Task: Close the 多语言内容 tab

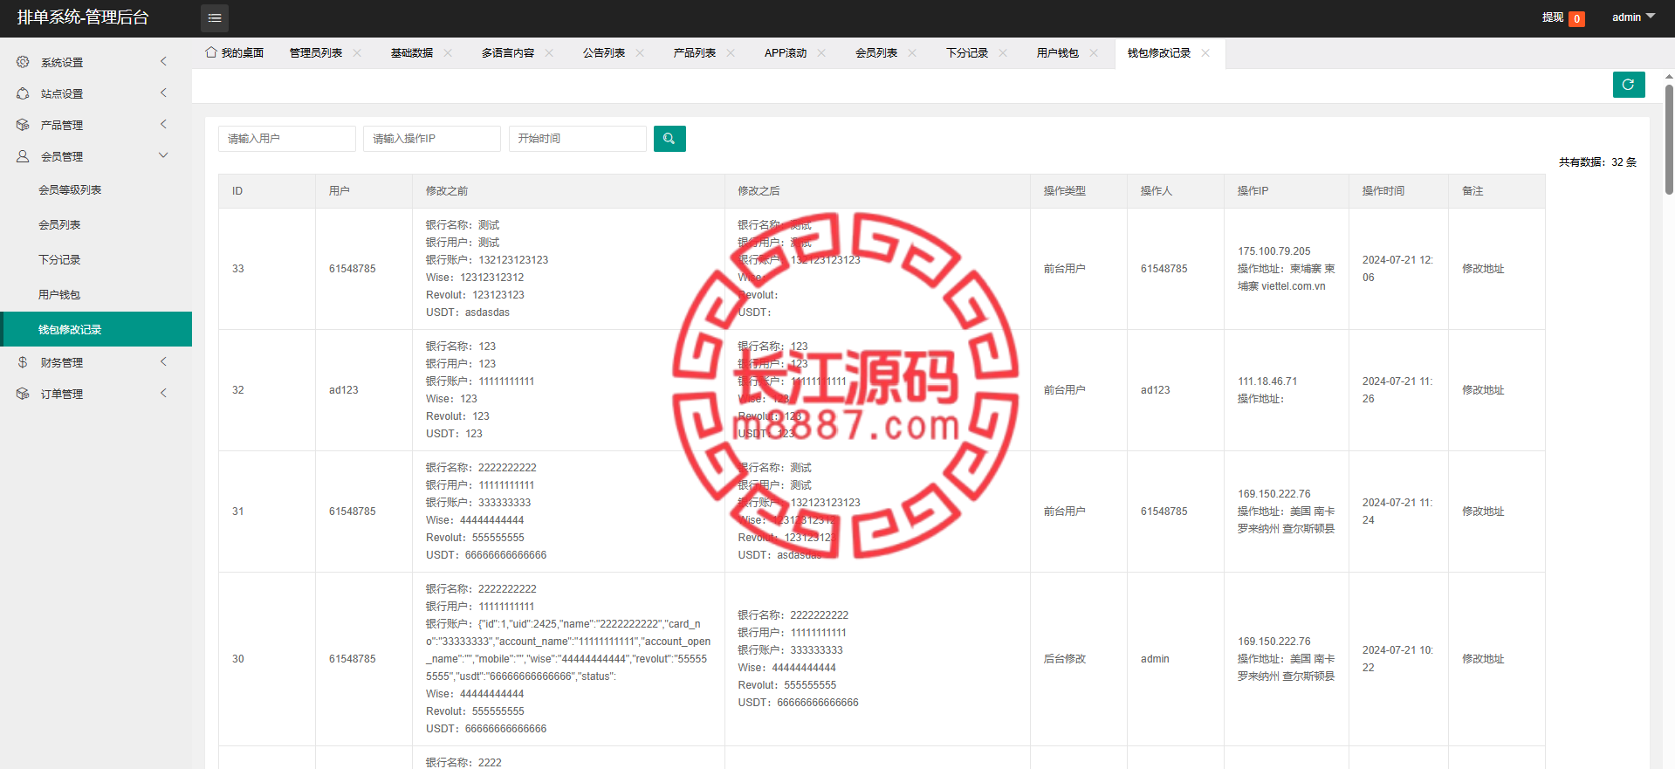Action: (x=549, y=53)
